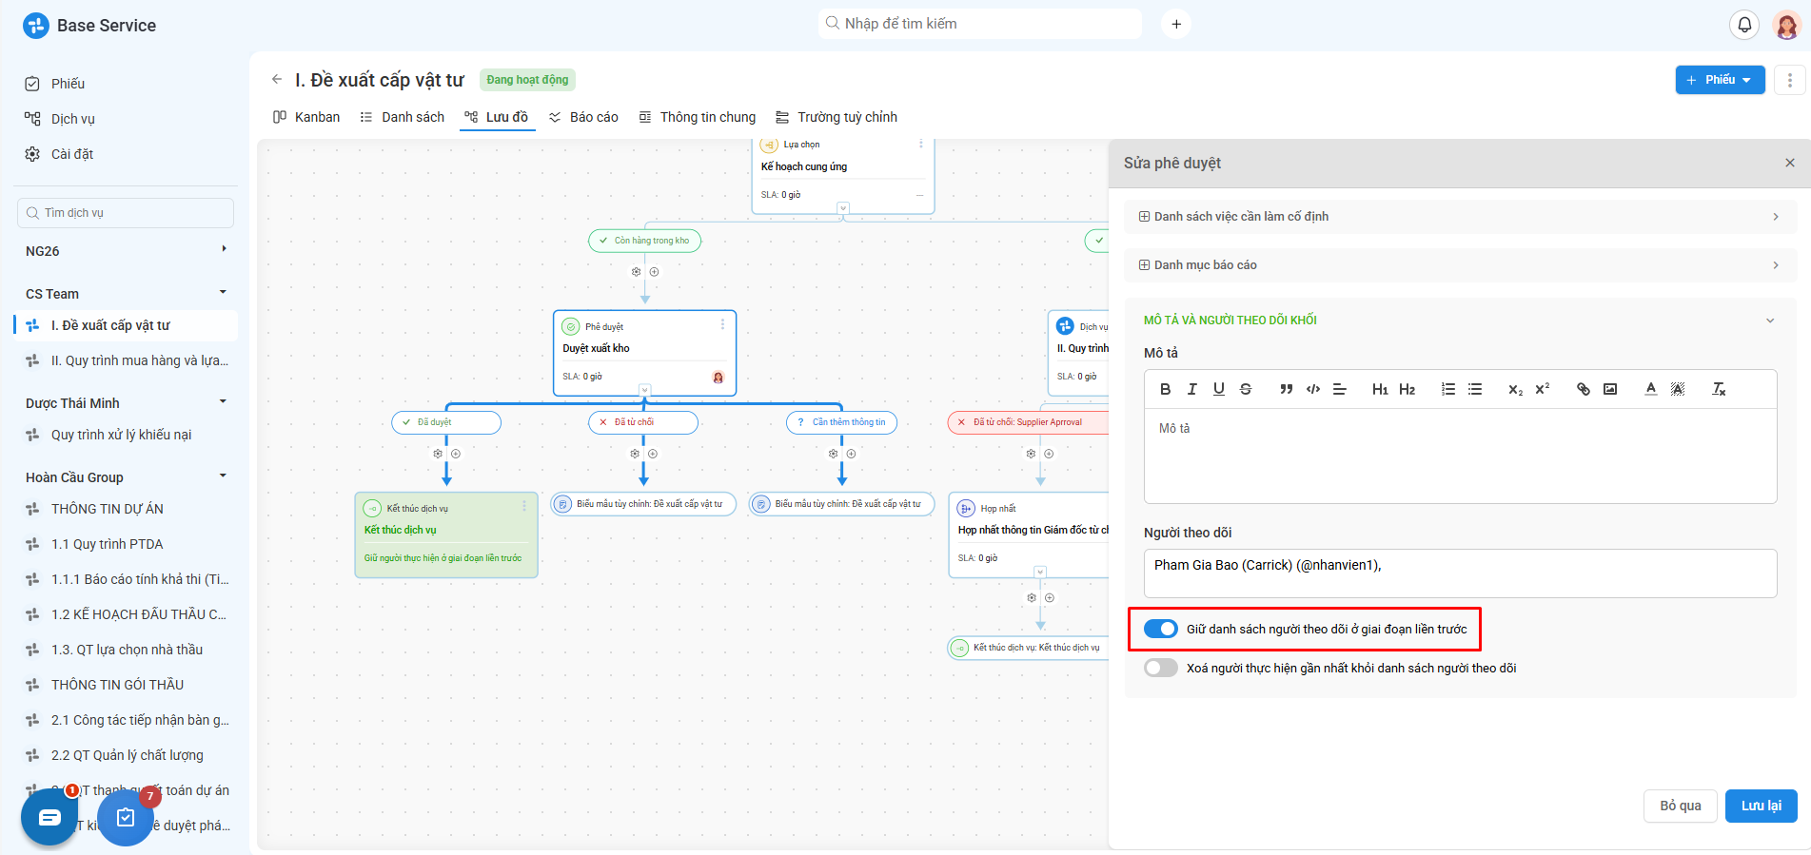Expand Danh mục báo cáo section
Viewport: 1811px width, 855px height.
[1461, 265]
